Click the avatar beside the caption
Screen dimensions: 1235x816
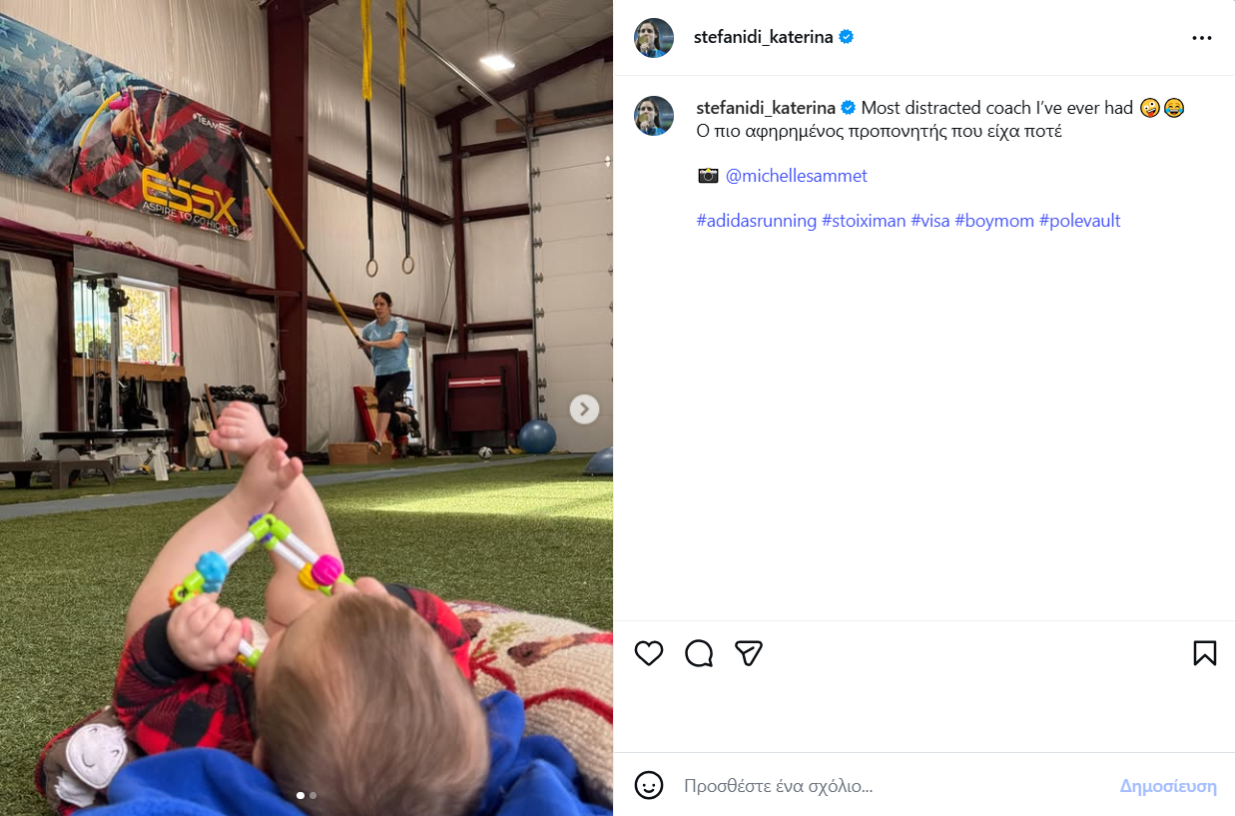point(654,116)
